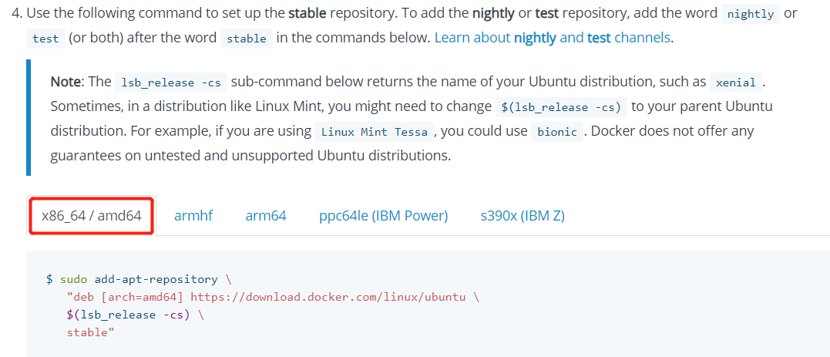The image size is (830, 357).
Task: Click the 'test' inline code snippet
Action: click(x=45, y=39)
